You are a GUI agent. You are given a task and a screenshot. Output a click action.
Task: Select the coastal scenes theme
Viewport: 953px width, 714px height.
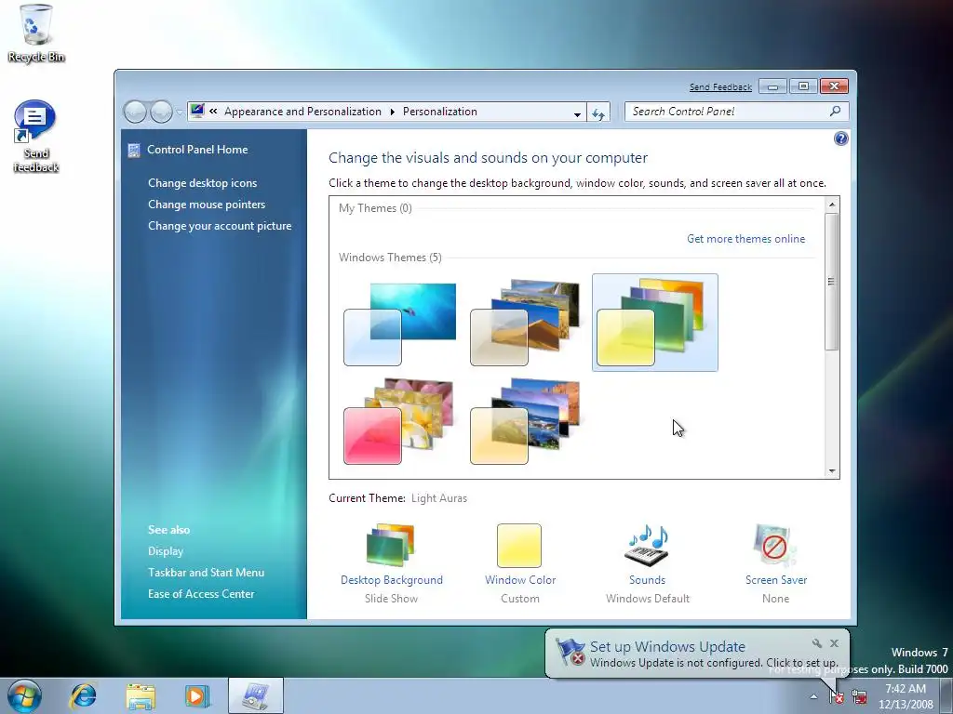point(525,421)
